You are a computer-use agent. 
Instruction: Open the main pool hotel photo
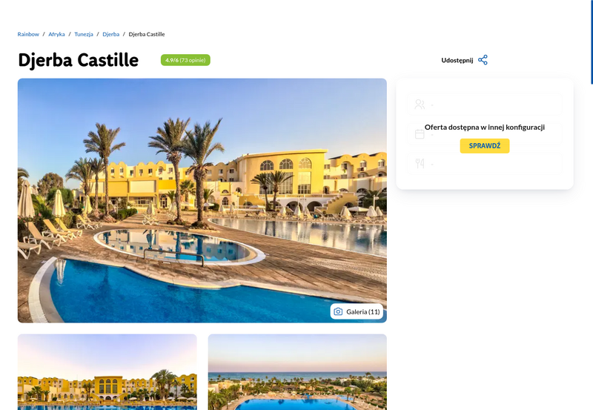point(202,200)
